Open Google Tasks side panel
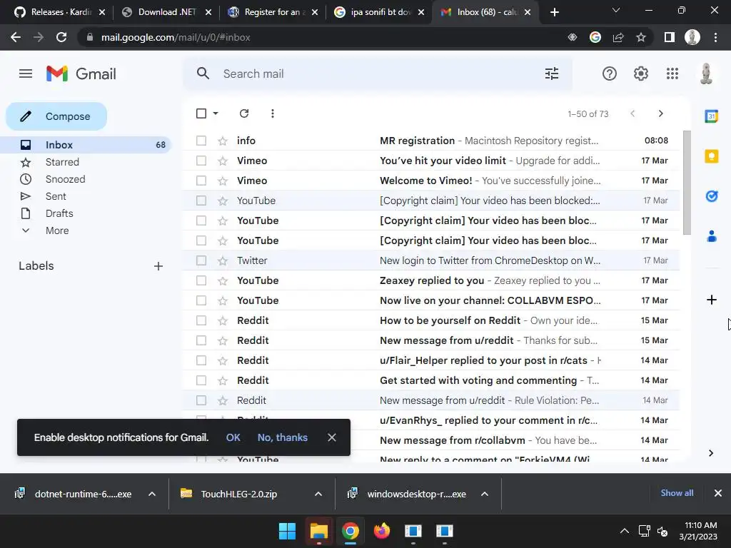This screenshot has height=548, width=731. tap(712, 196)
